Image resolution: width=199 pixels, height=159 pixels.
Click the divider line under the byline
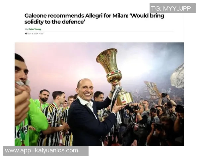(x=99, y=31)
